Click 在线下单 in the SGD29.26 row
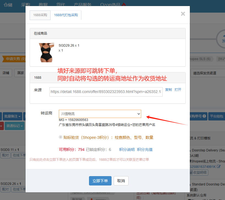 [19, 189]
